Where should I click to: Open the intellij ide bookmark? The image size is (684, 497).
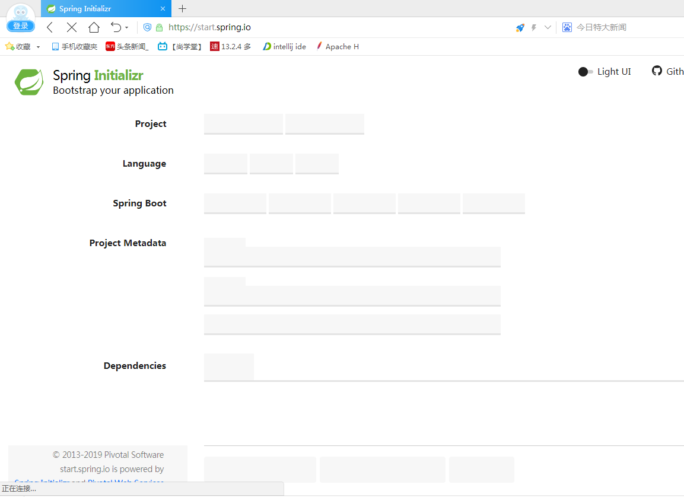284,47
